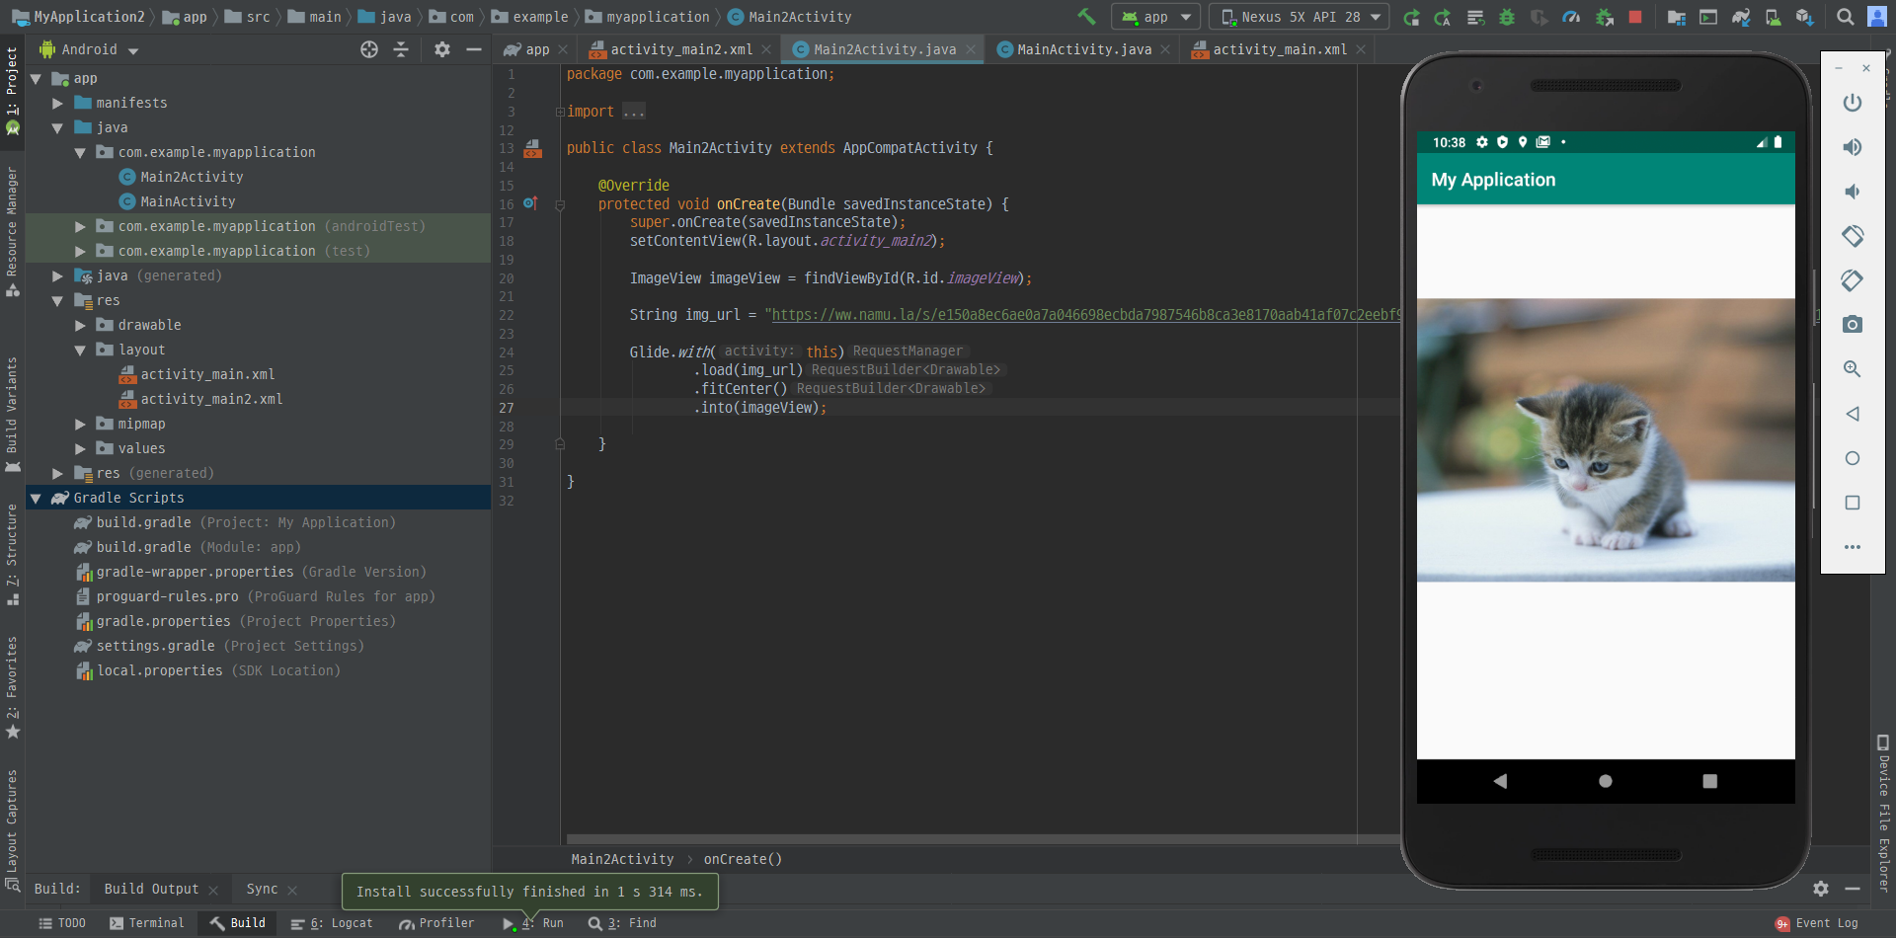Expand the mipmap folder

click(81, 424)
